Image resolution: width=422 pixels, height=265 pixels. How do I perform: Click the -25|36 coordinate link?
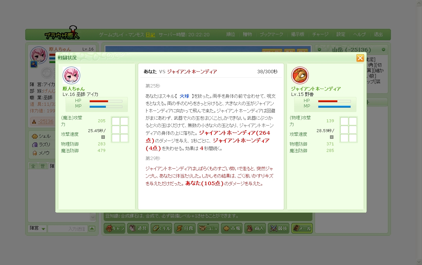point(46,121)
